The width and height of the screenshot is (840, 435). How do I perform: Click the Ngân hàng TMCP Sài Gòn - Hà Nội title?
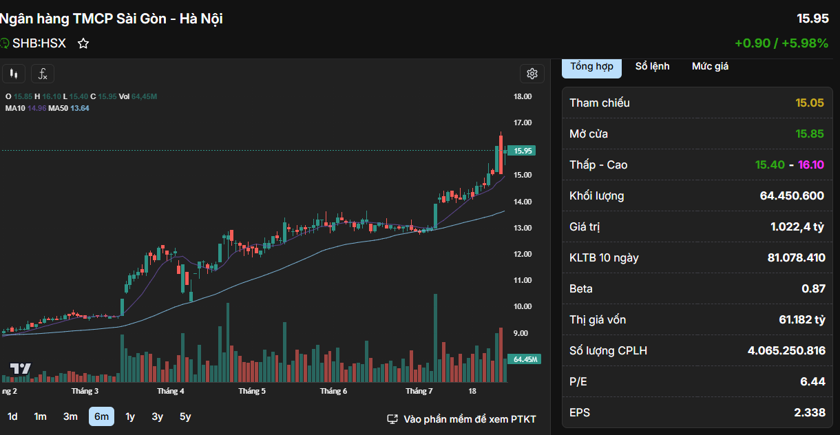tap(112, 19)
